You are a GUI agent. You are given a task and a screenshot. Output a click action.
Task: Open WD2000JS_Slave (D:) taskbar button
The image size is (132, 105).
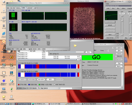point(72,104)
